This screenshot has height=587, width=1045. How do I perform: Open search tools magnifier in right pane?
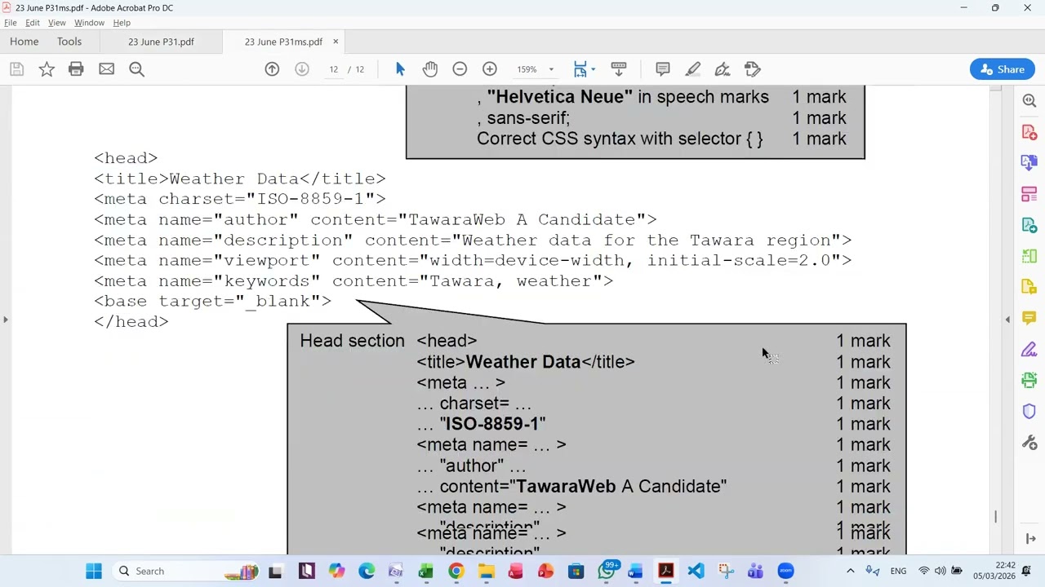tap(1029, 100)
